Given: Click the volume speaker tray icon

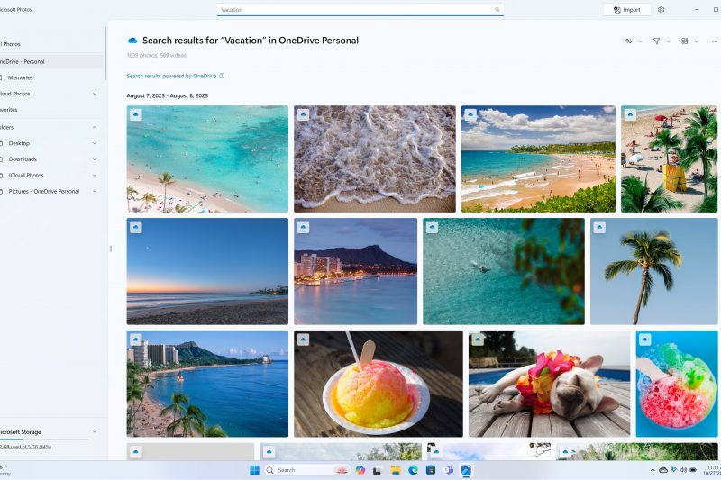Looking at the screenshot, I should tap(683, 470).
